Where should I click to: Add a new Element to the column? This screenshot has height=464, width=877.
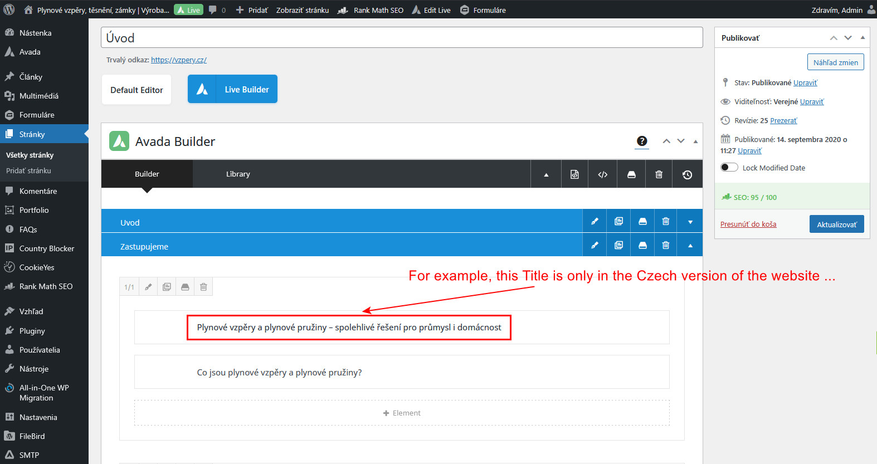point(402,413)
